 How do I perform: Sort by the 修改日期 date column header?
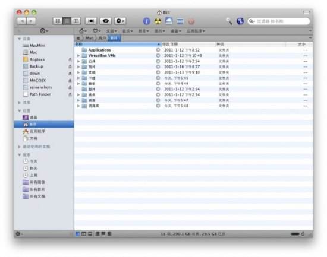click(x=188, y=44)
